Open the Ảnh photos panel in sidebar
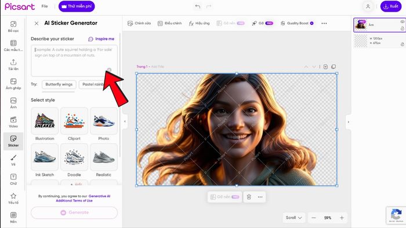Screen dimensions: 406x228 click(x=13, y=103)
